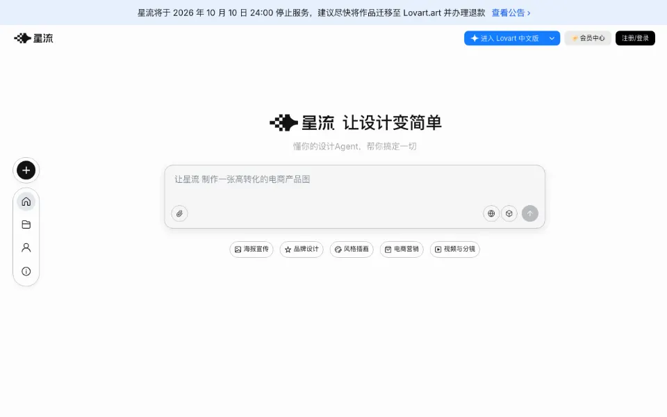Click the black plus new project button
The width and height of the screenshot is (667, 417).
tap(26, 170)
